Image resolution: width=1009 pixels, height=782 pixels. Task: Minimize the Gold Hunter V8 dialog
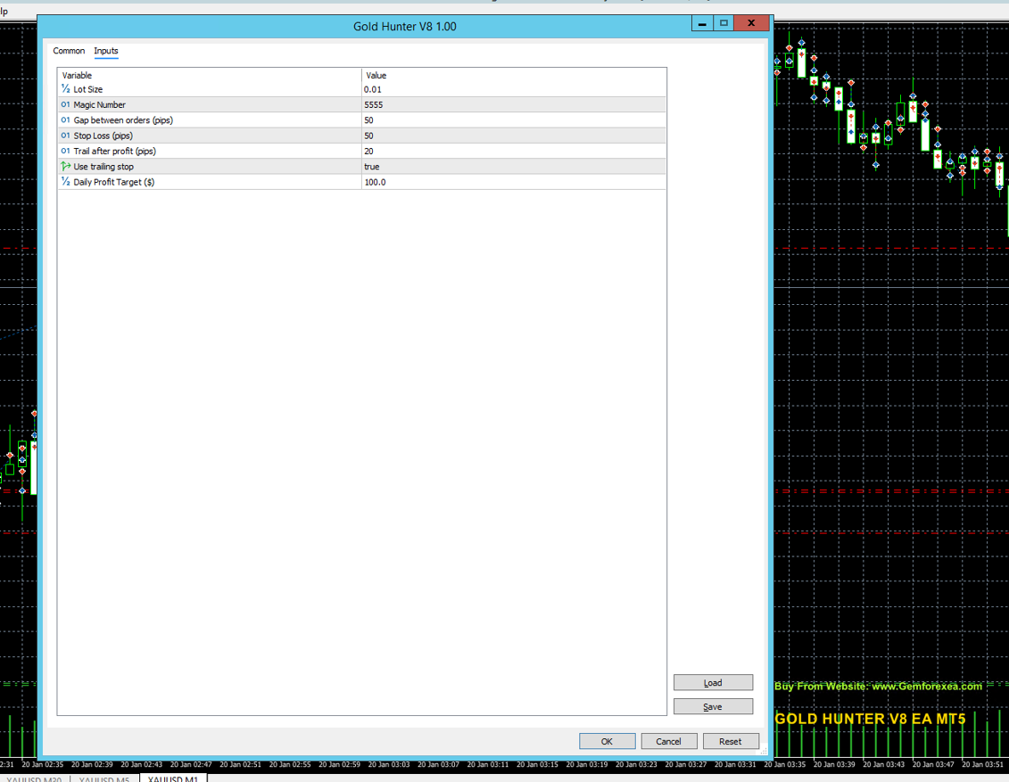[702, 23]
